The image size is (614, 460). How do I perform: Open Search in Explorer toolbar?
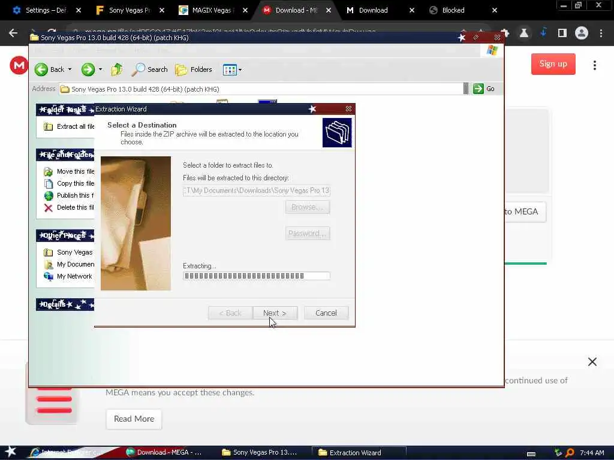149,69
